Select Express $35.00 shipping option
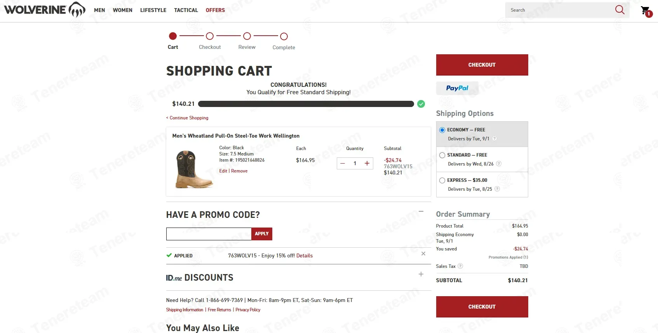This screenshot has height=333, width=658. (x=442, y=180)
